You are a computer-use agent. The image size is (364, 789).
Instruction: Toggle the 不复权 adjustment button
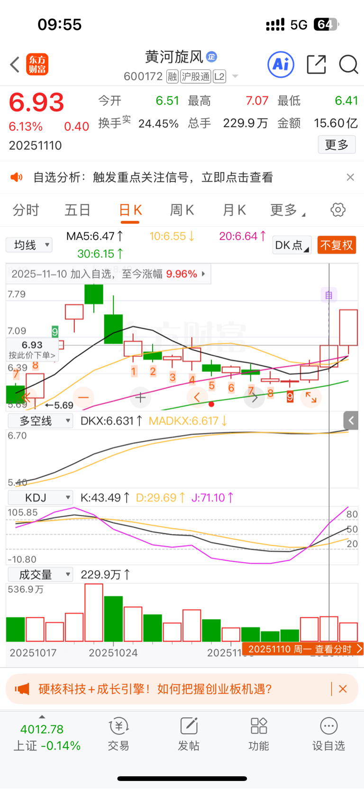click(337, 245)
